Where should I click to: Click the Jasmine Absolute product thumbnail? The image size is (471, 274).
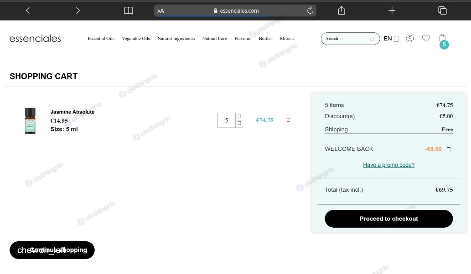pyautogui.click(x=30, y=121)
